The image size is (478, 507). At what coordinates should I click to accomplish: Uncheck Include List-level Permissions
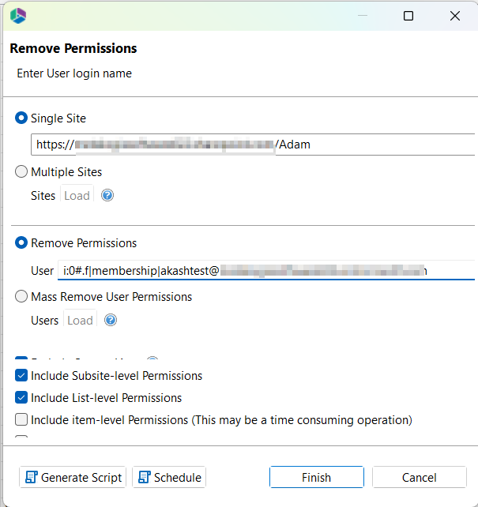(x=21, y=398)
